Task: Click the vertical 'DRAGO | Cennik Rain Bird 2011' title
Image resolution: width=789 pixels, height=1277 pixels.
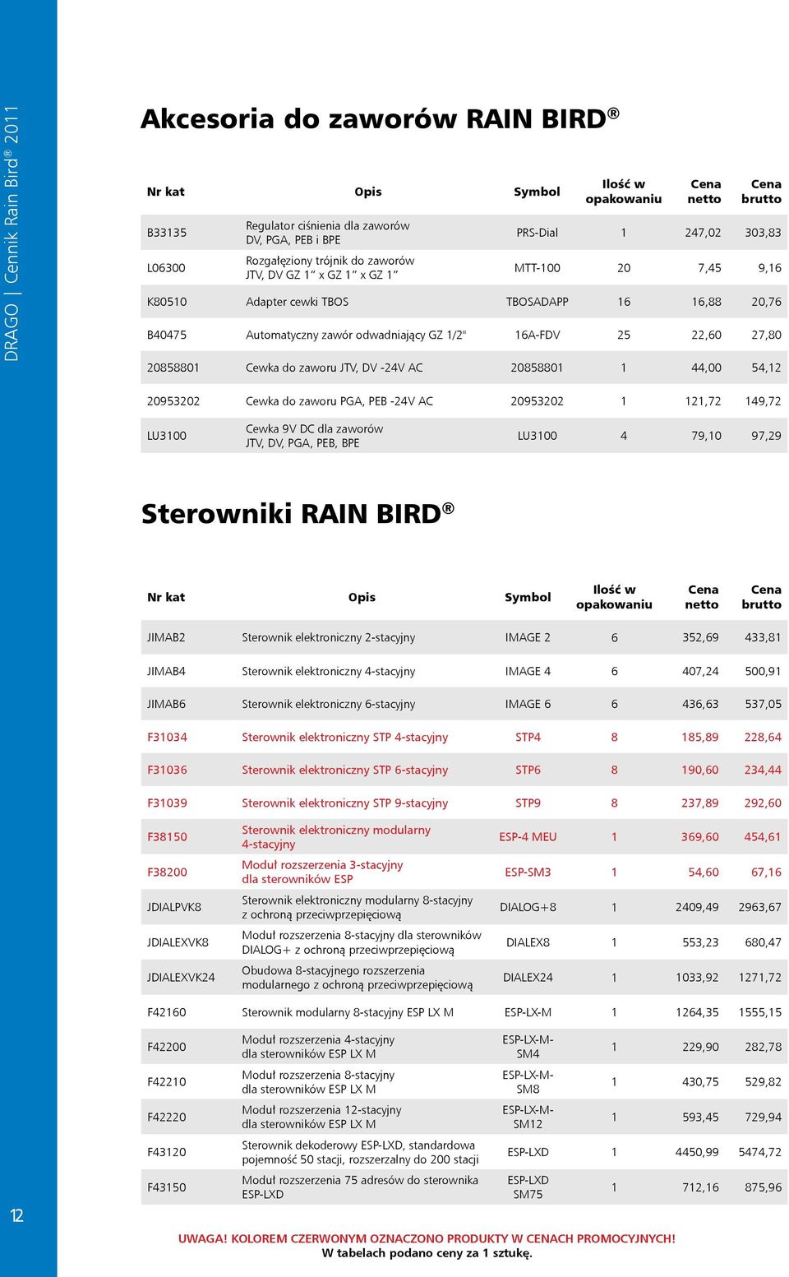Action: pyautogui.click(x=12, y=234)
